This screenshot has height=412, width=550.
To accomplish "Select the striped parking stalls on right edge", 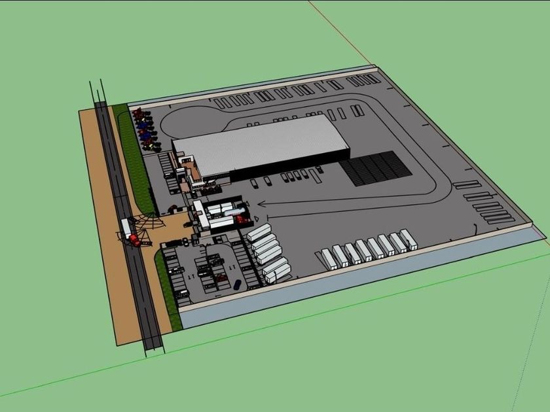I will (x=485, y=203).
